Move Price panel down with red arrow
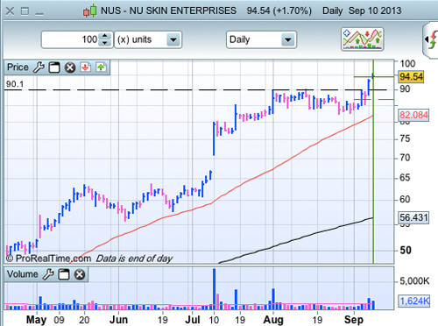 [x=85, y=67]
